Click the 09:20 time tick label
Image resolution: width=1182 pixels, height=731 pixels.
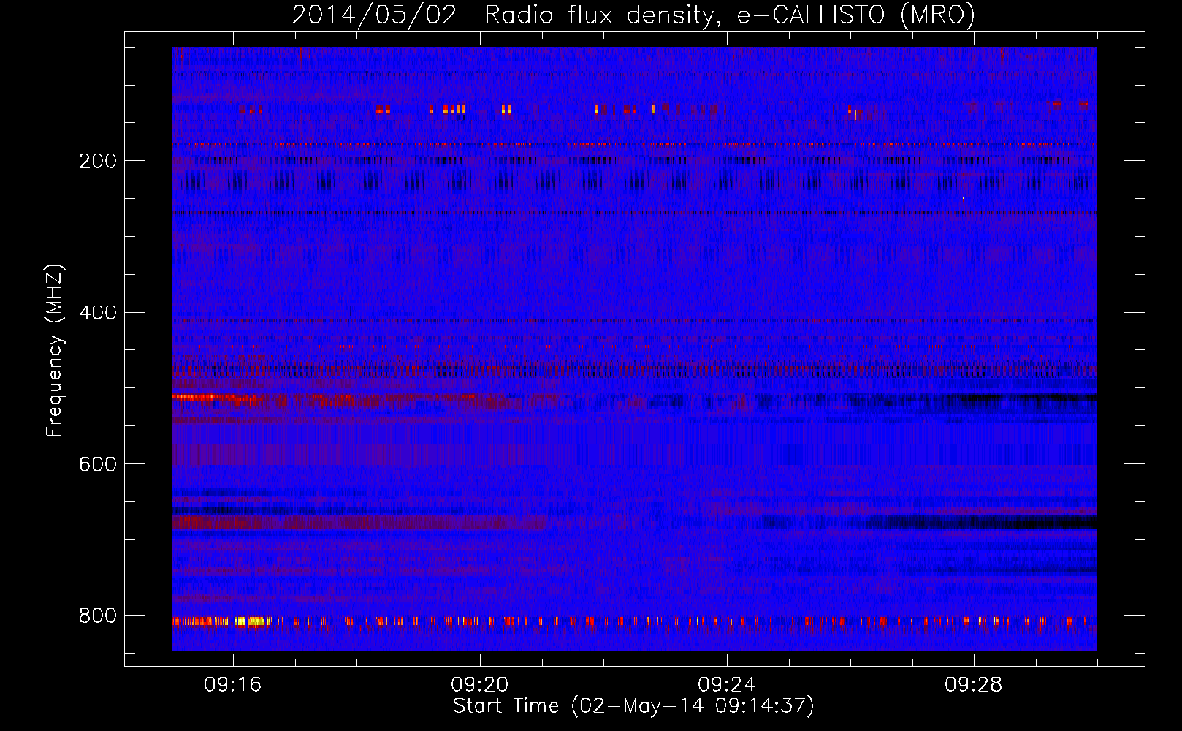point(480,685)
